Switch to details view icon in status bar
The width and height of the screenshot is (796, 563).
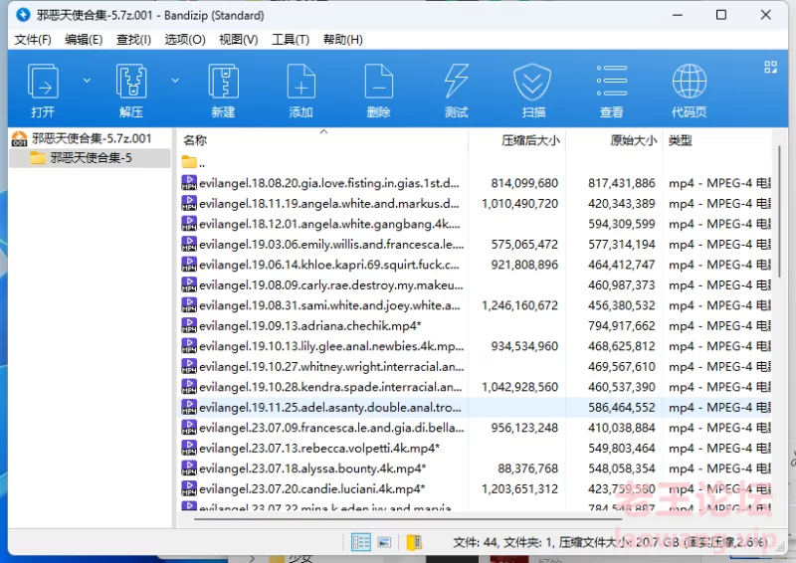click(361, 542)
